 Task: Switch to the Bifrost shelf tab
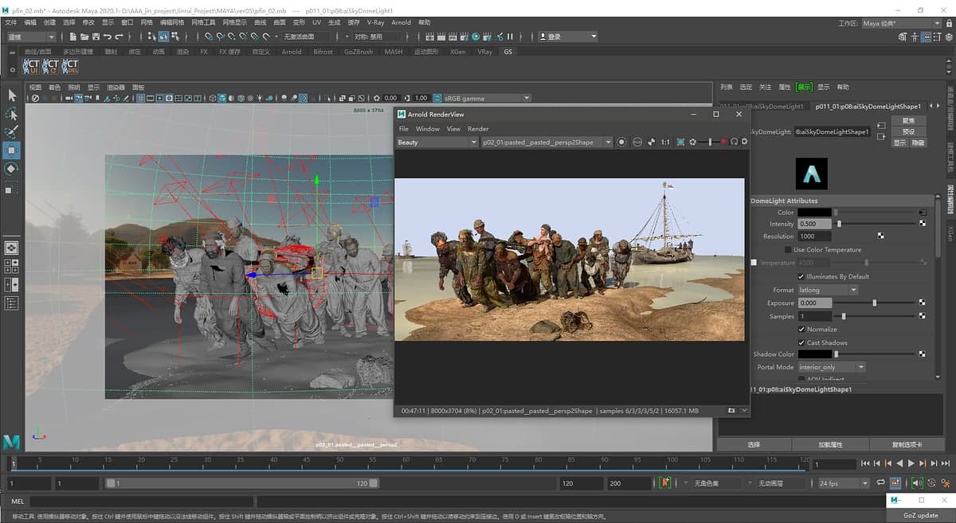323,52
